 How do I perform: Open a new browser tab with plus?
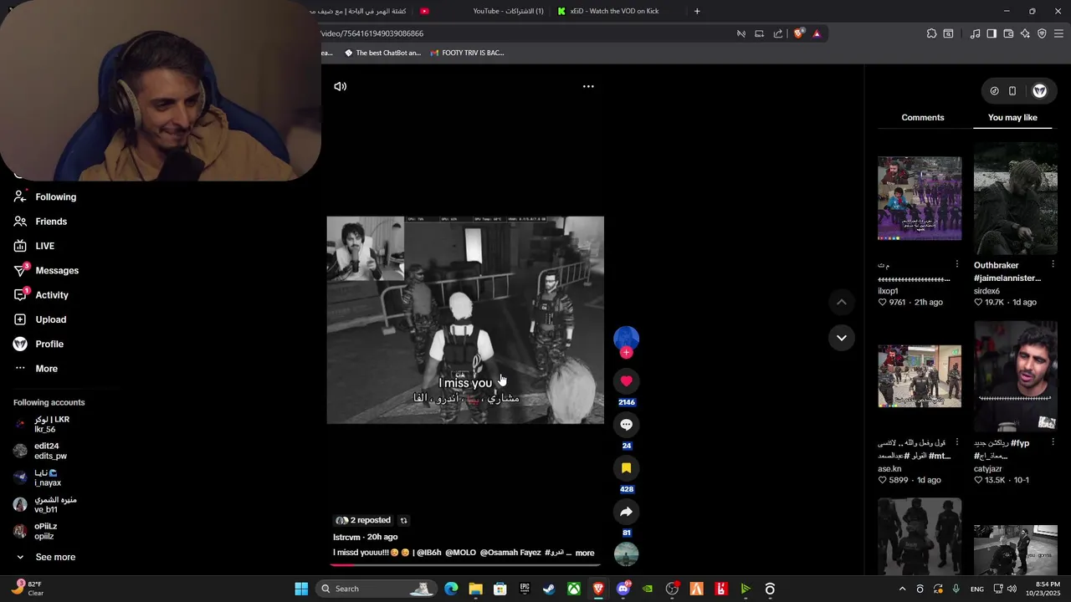697,11
